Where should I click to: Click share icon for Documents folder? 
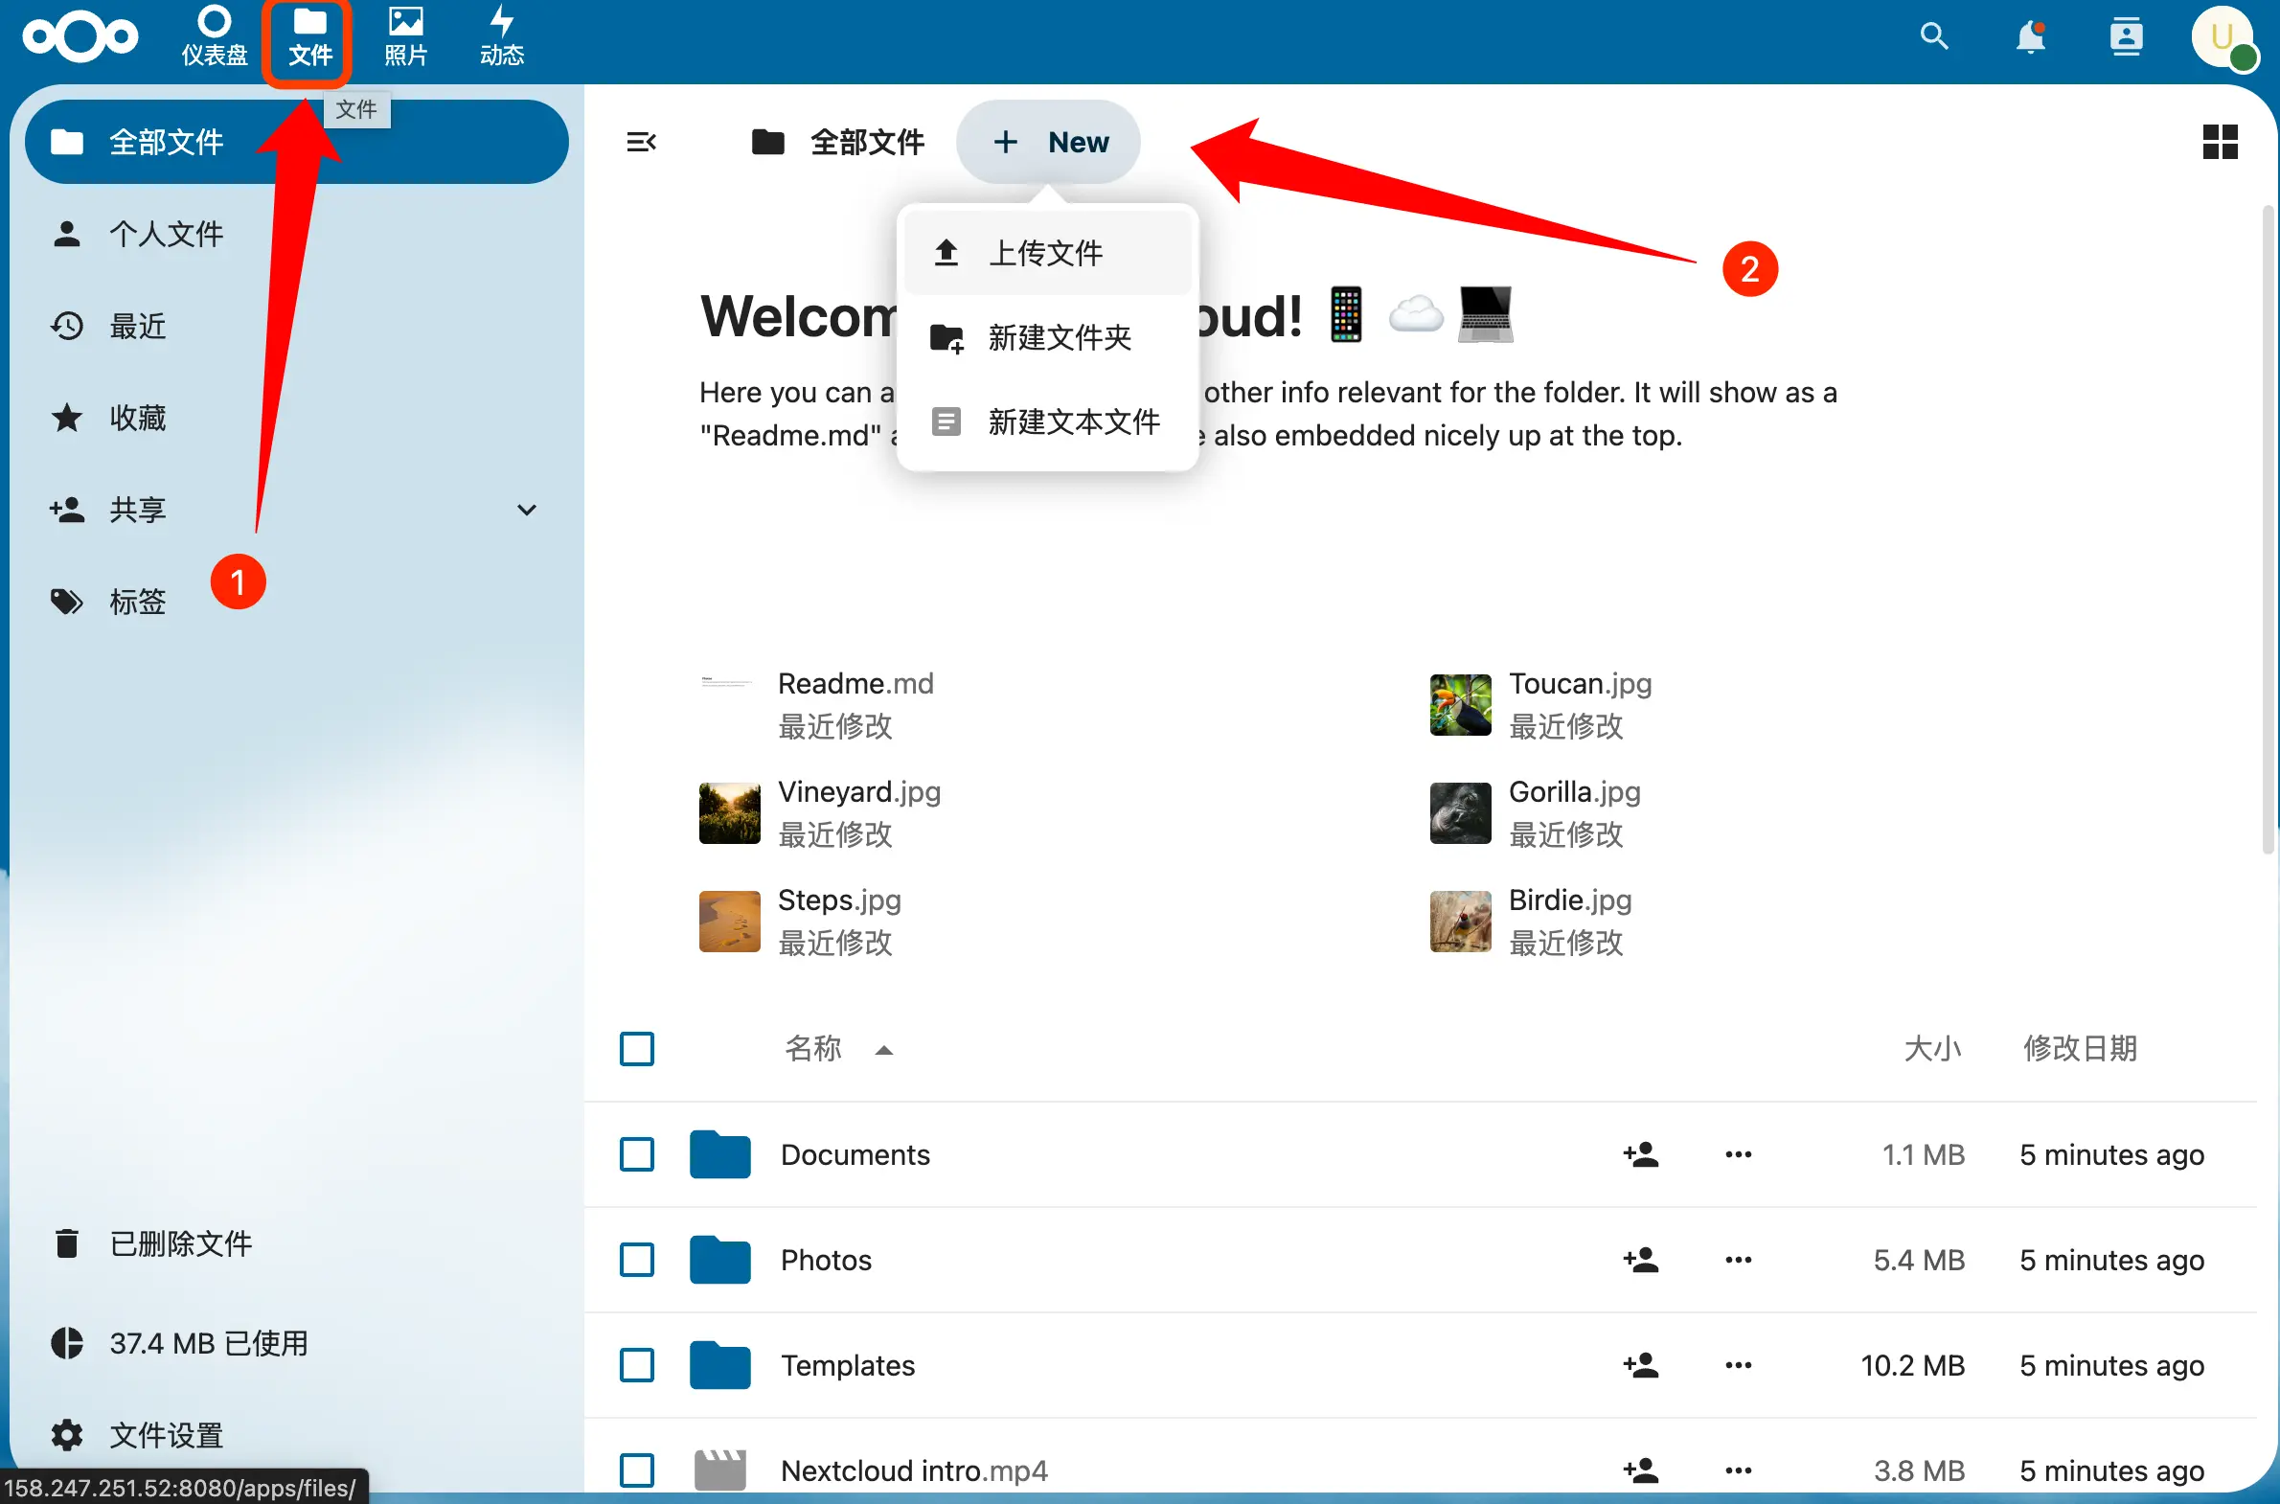click(1641, 1154)
